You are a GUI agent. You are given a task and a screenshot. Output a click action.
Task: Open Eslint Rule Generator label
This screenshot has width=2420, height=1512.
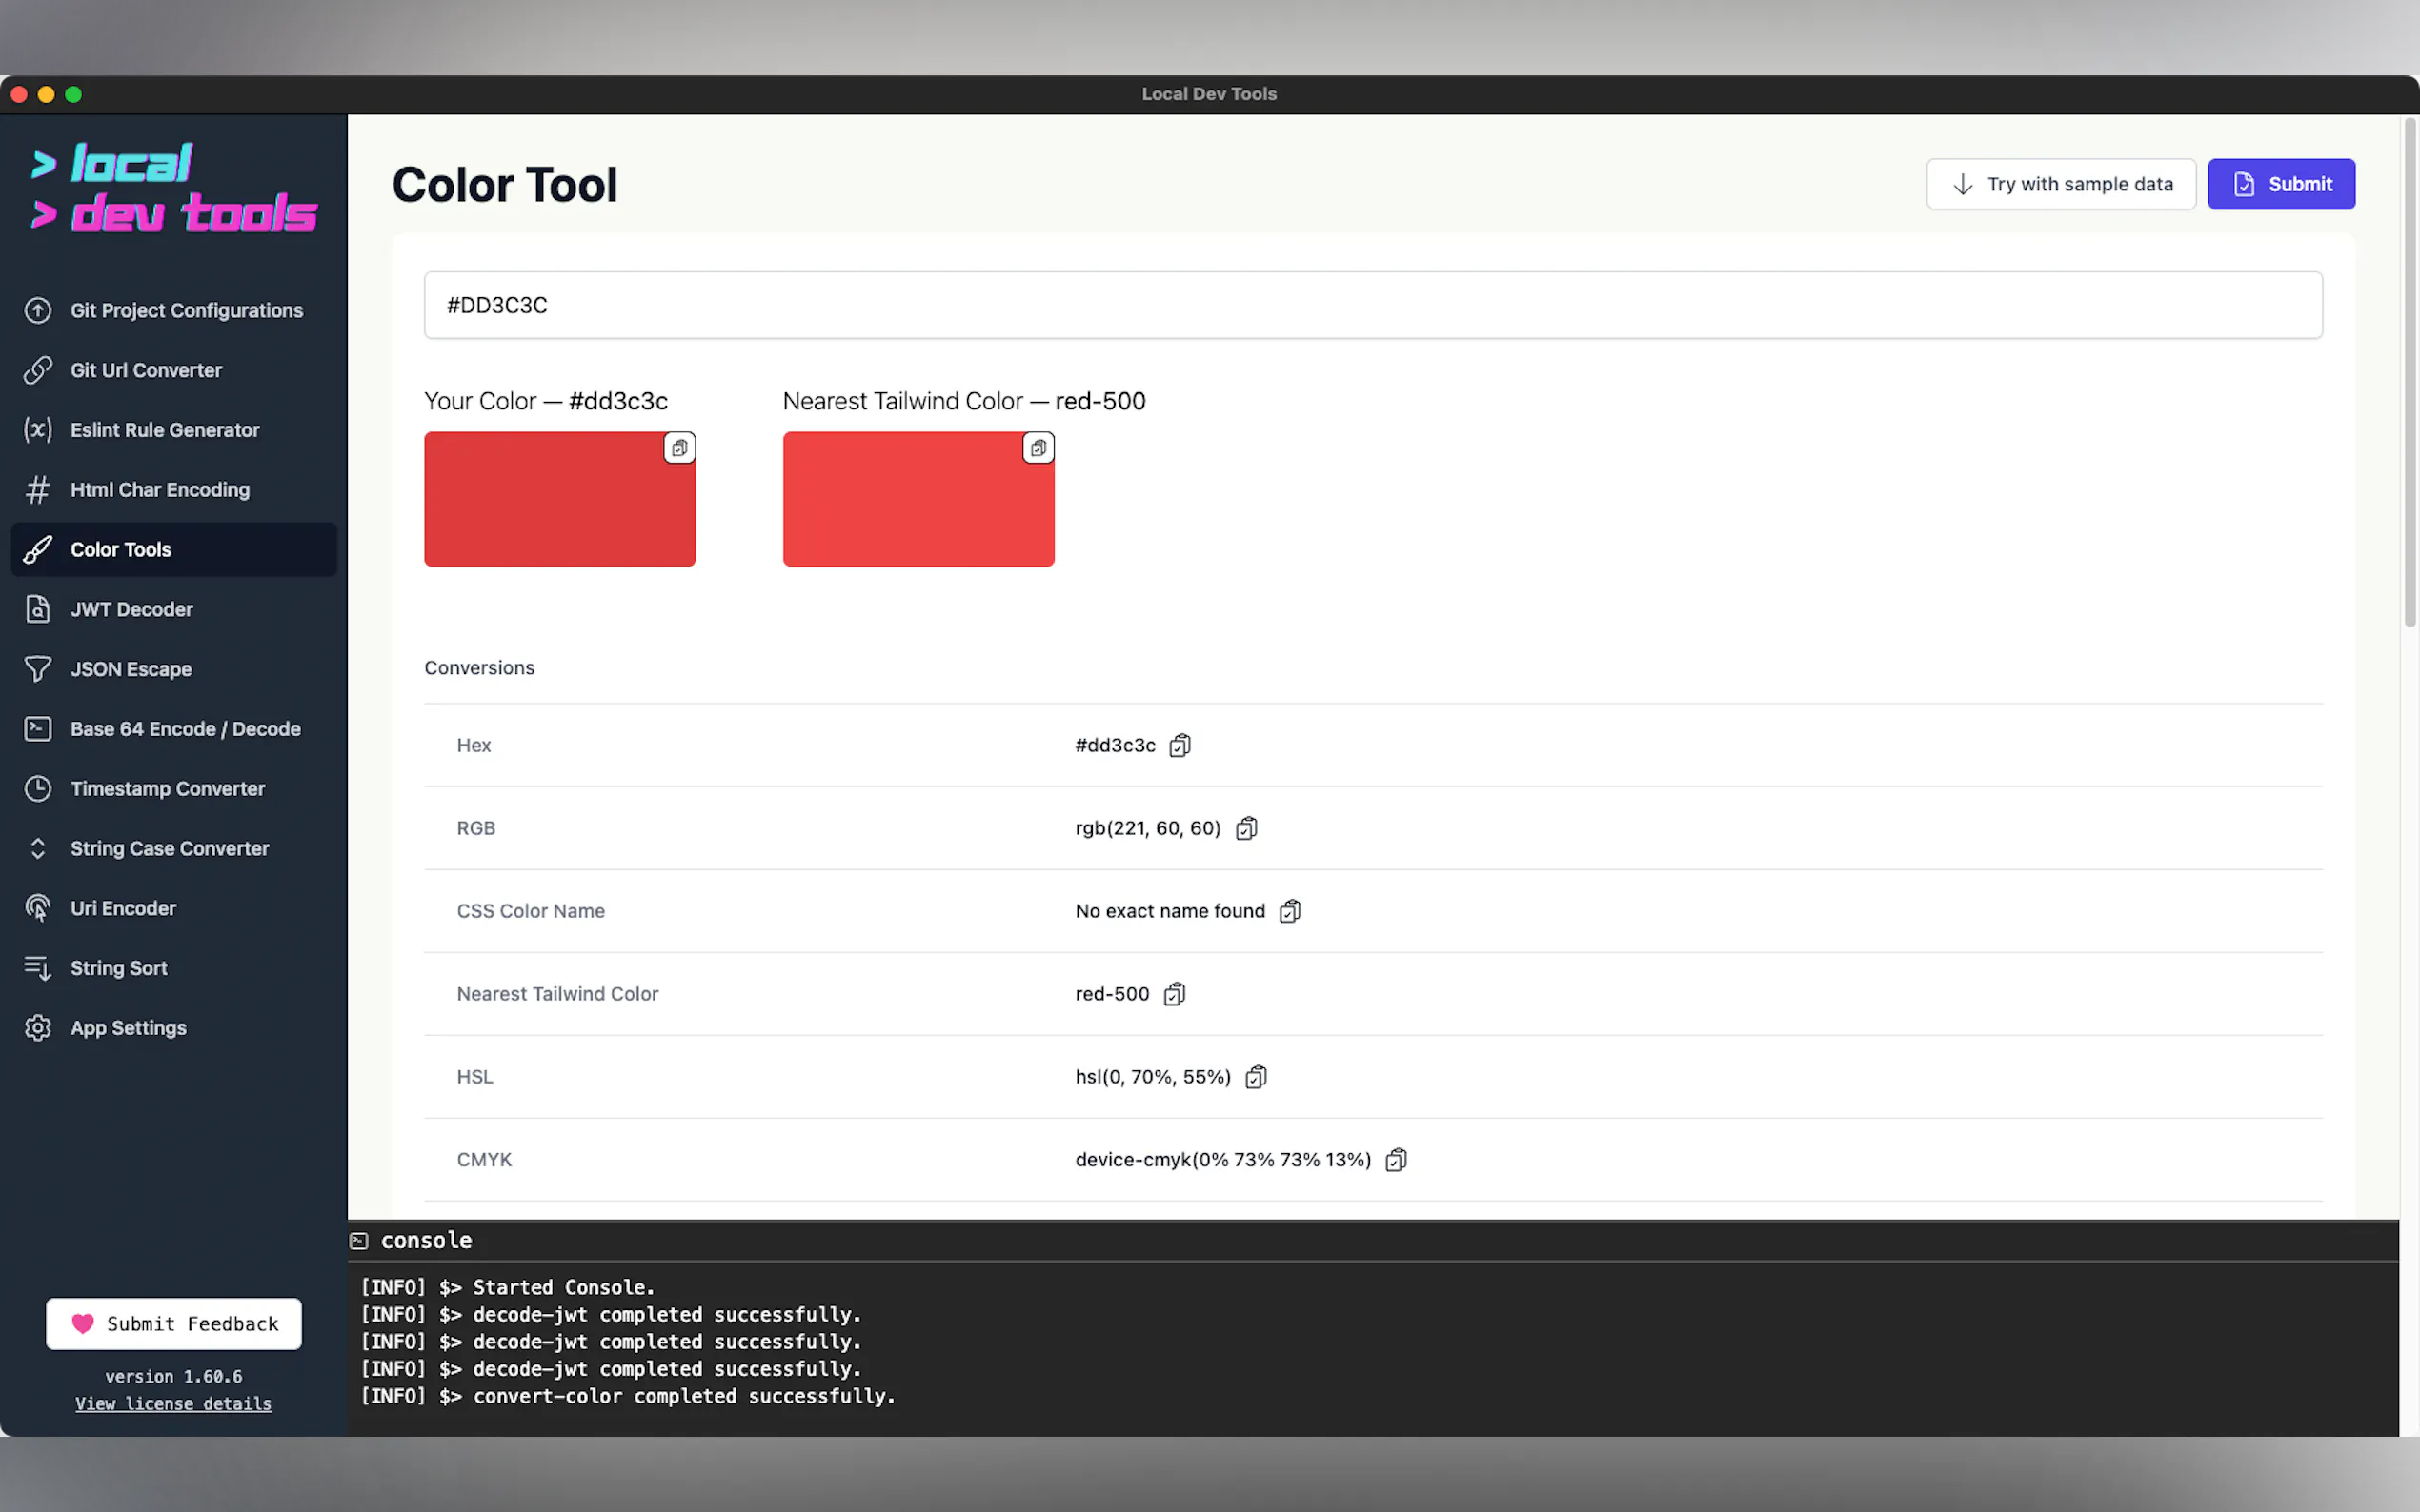[165, 430]
